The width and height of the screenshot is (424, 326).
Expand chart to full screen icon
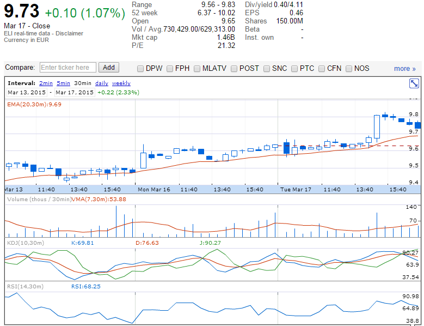pos(414,83)
